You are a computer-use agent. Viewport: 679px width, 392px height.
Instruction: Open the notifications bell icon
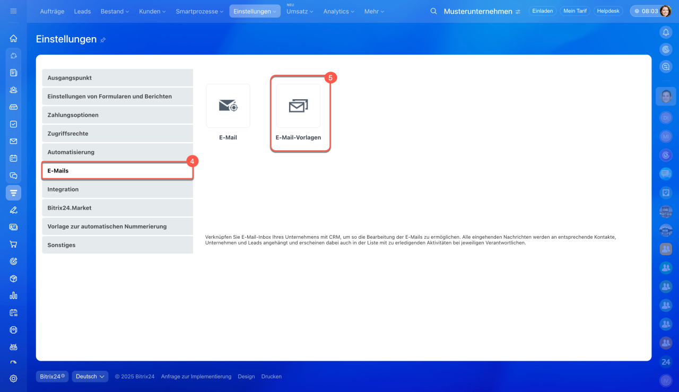point(666,32)
